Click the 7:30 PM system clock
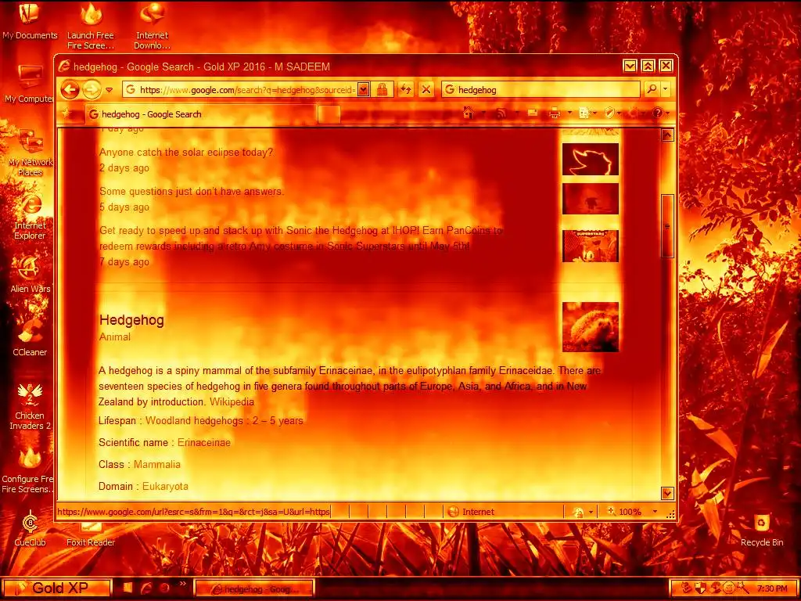The image size is (801, 601). click(x=771, y=588)
